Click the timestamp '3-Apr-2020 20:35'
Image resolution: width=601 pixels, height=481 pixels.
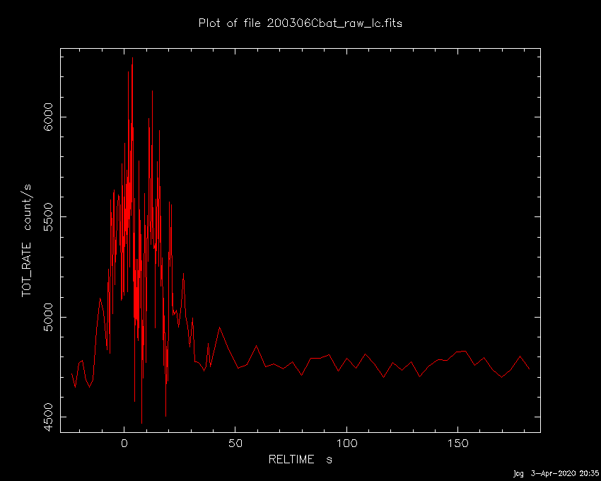565,473
